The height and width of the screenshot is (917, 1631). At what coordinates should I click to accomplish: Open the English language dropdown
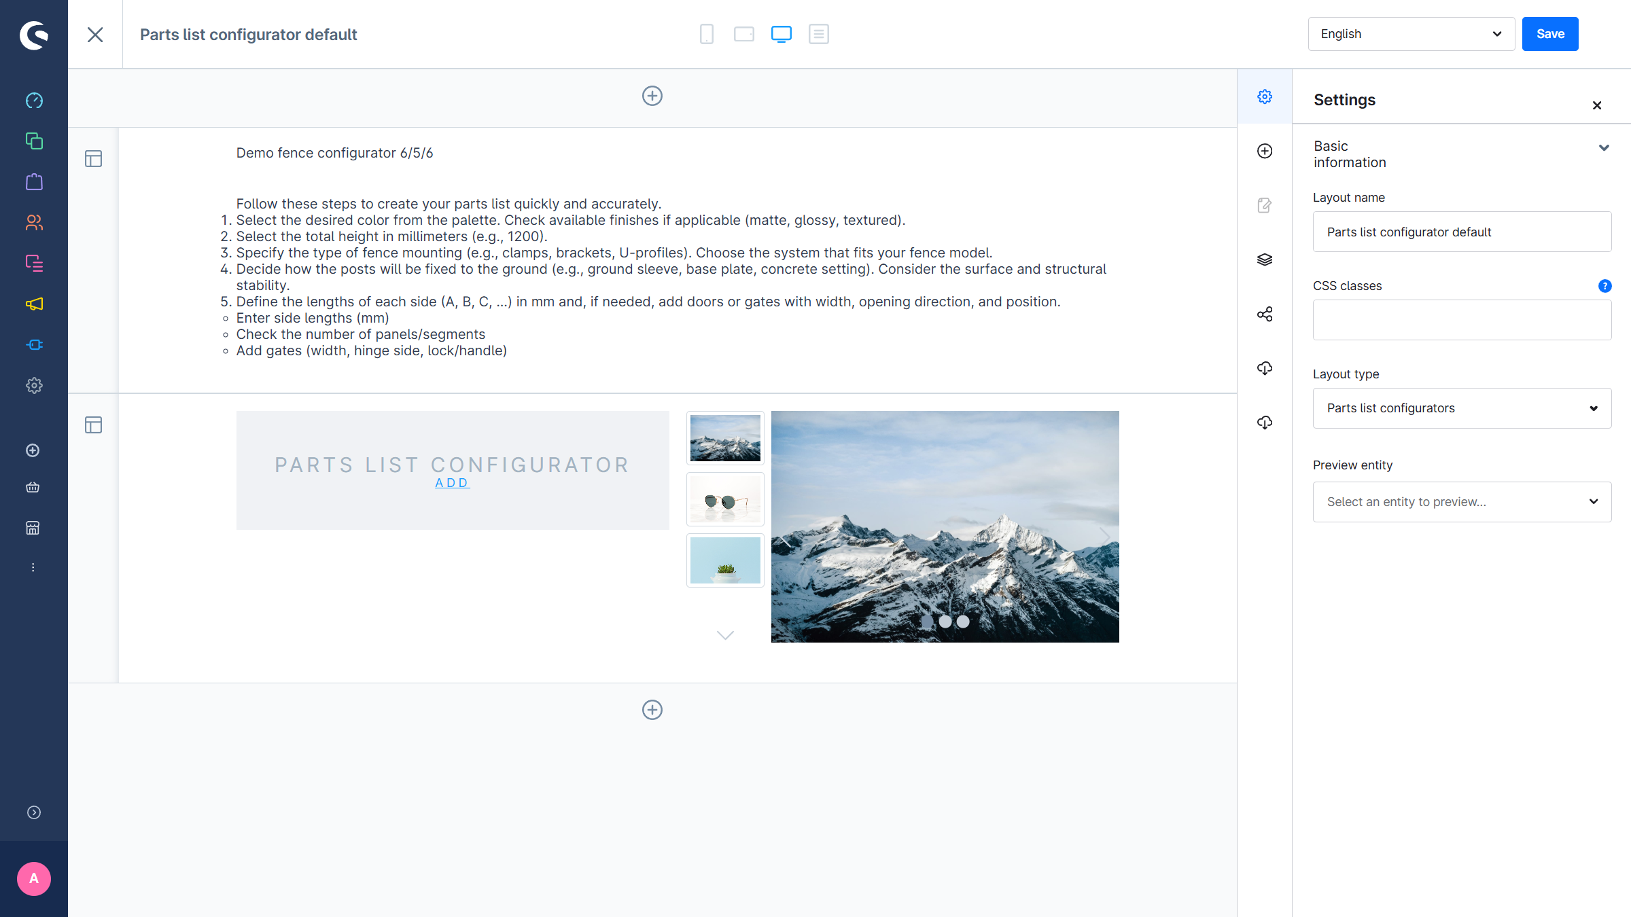pos(1411,34)
